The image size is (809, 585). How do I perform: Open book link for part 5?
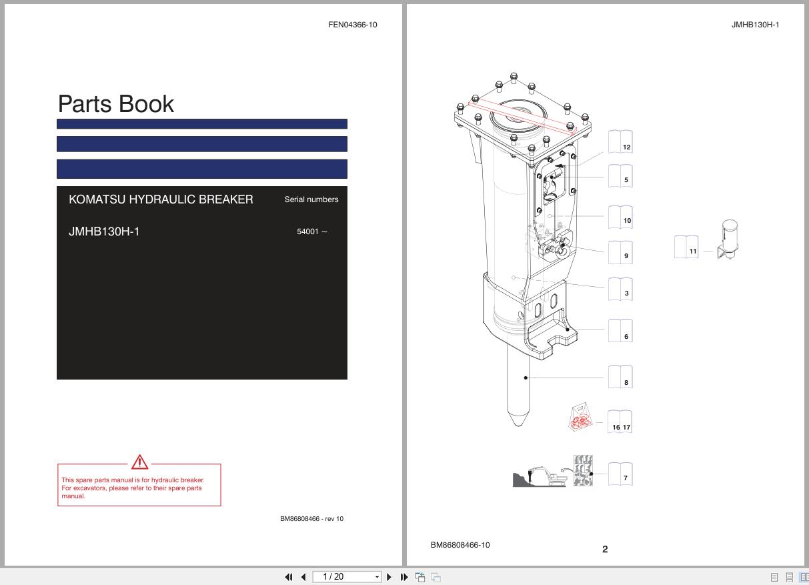point(620,175)
